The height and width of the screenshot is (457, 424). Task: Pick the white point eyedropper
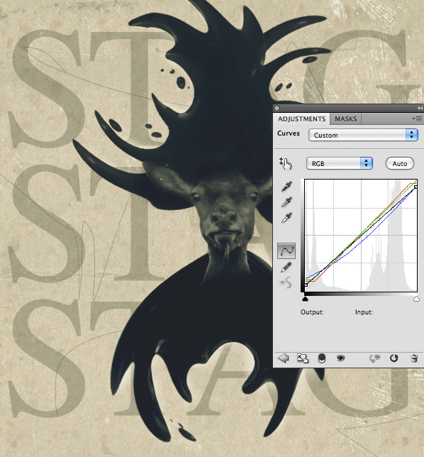coord(286,218)
